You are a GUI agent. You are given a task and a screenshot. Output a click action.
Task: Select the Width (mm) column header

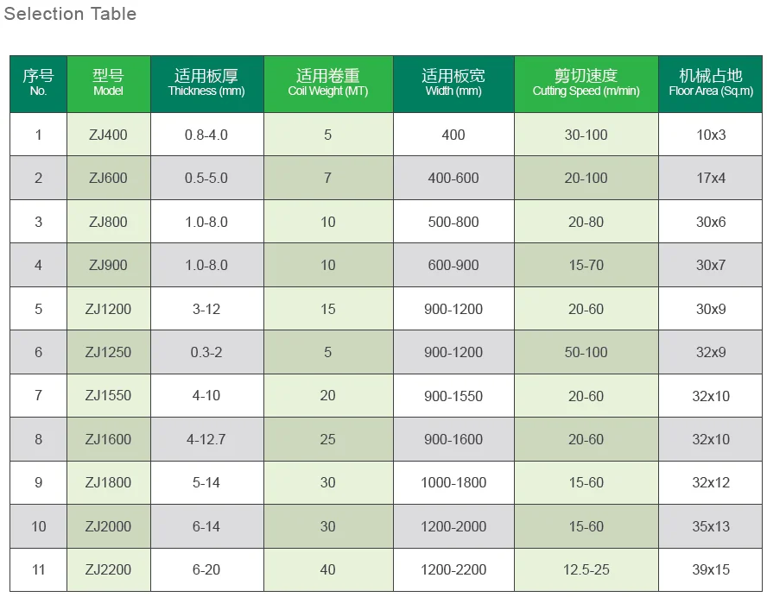[453, 83]
